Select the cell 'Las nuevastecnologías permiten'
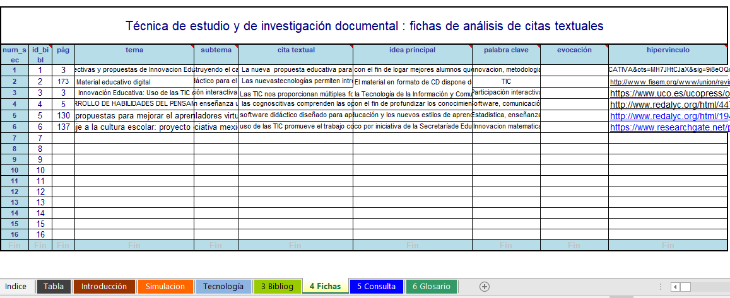Viewport: 730px width, 298px height. [296, 82]
